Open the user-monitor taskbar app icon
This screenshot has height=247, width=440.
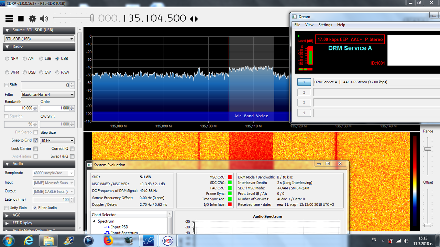[x=69, y=240]
